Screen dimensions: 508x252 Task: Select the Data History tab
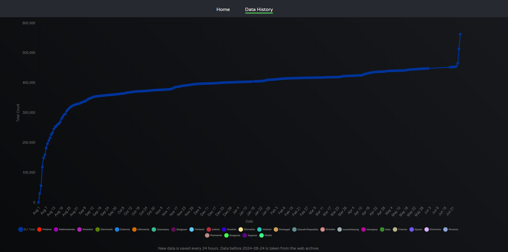click(259, 9)
